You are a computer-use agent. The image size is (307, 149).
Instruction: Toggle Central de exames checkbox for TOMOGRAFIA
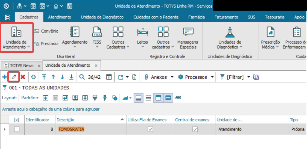[x=195, y=129]
